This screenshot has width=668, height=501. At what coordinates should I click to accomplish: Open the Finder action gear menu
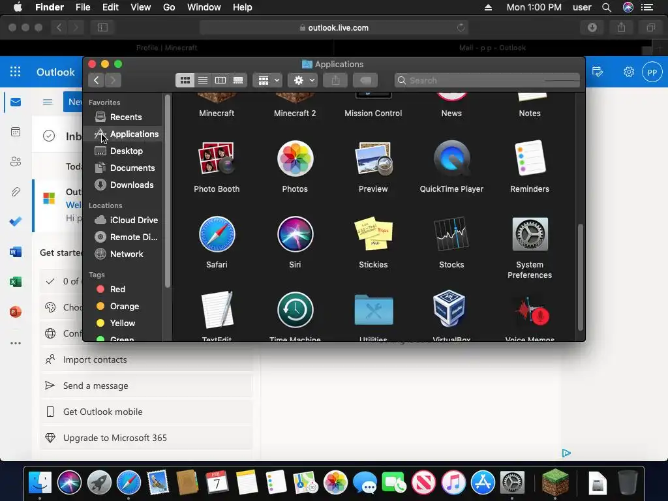pos(303,80)
